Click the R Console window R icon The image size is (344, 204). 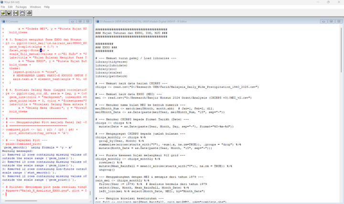point(3,21)
